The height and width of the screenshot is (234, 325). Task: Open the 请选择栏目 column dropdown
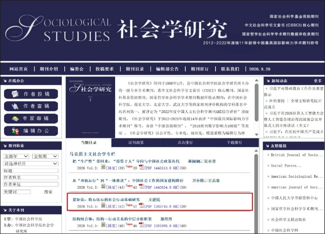[x=31, y=163]
